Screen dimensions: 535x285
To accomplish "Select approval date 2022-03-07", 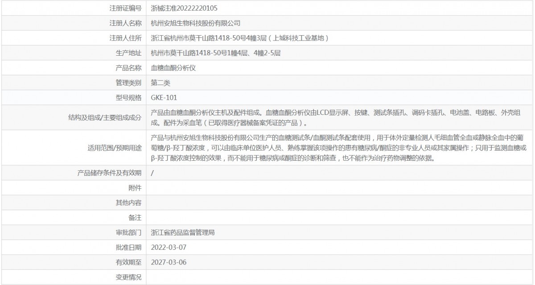I will click(x=169, y=247).
